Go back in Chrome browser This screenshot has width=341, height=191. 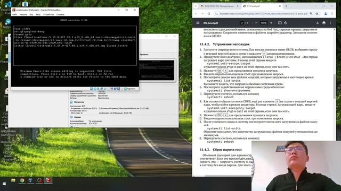[x=196, y=13]
